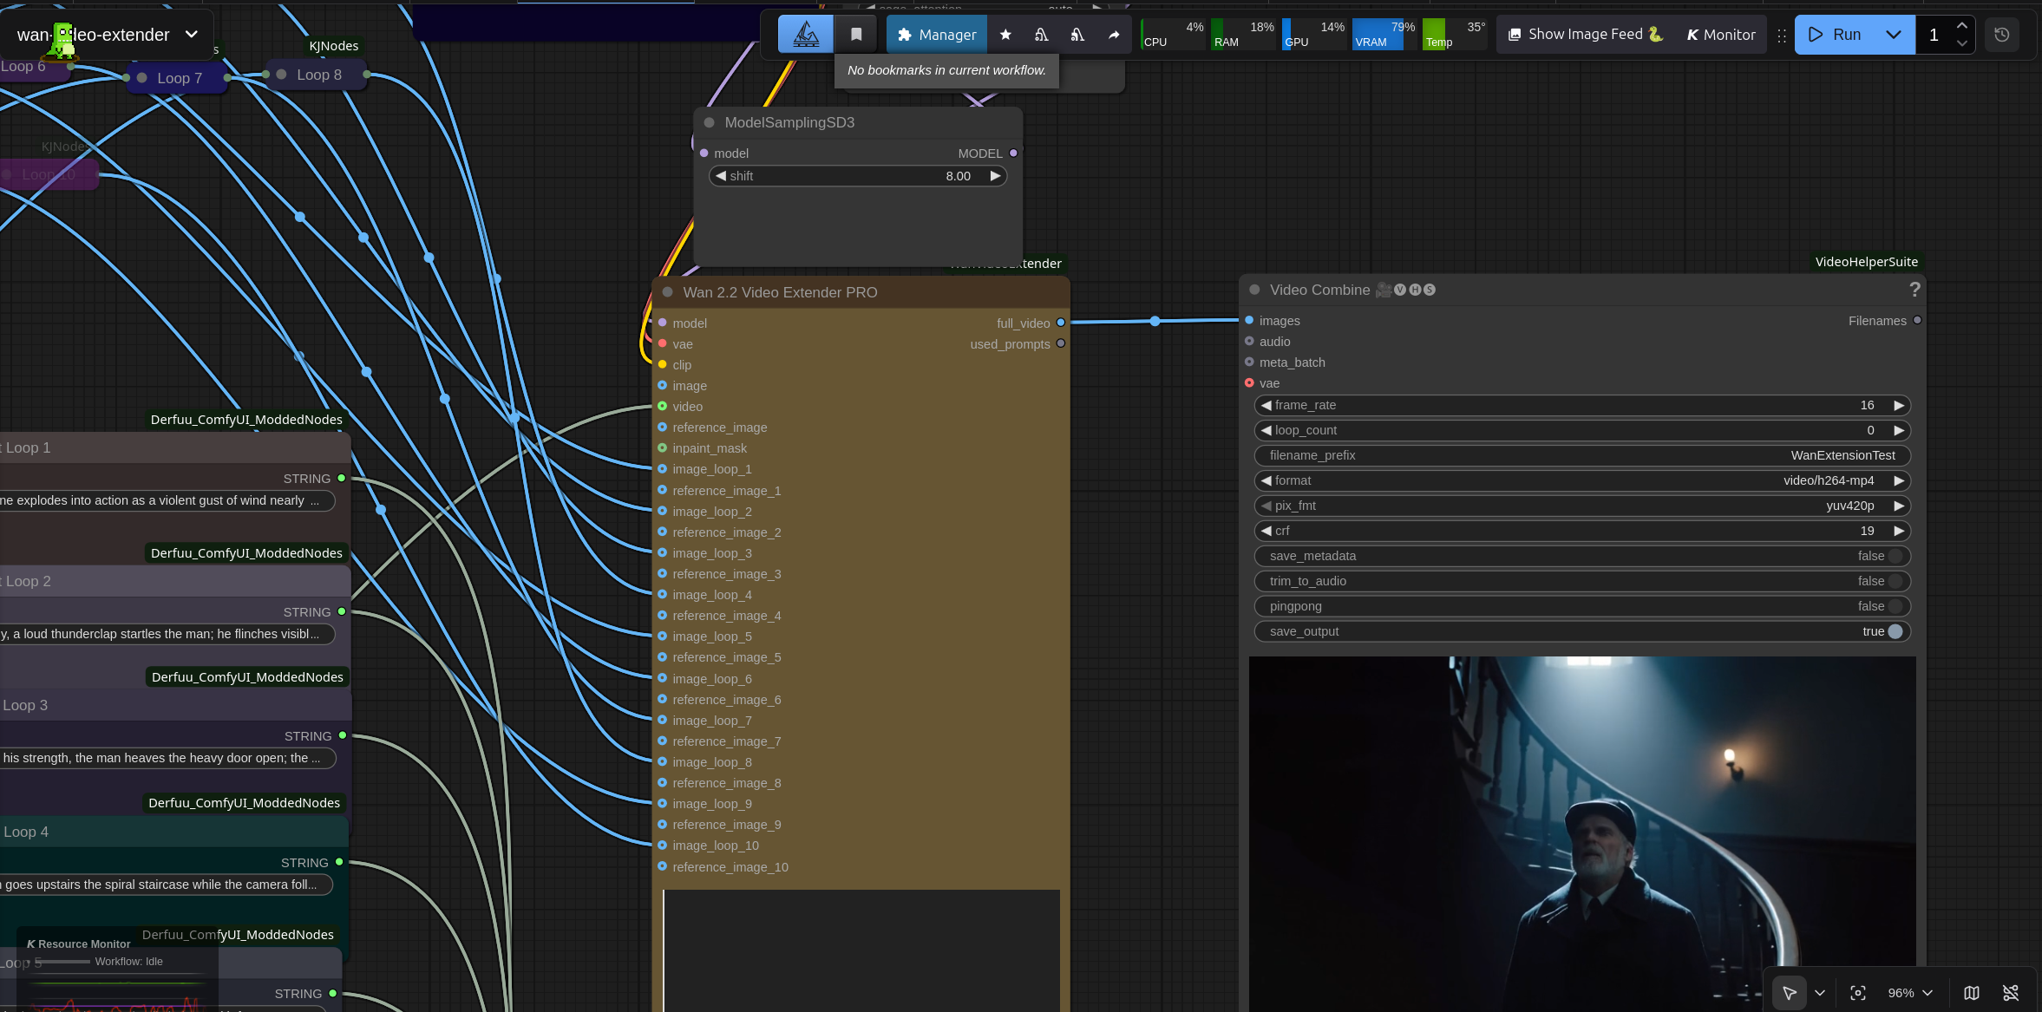Click Show Image Feed button

point(1585,35)
